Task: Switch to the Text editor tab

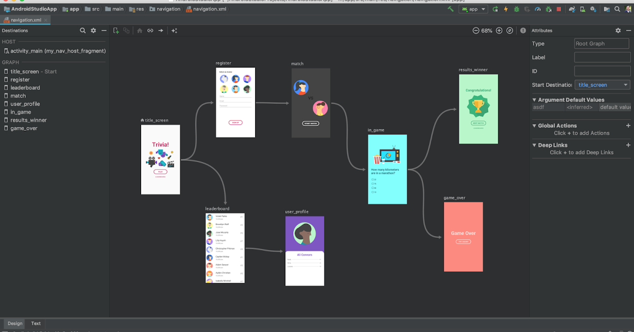Action: click(x=35, y=323)
